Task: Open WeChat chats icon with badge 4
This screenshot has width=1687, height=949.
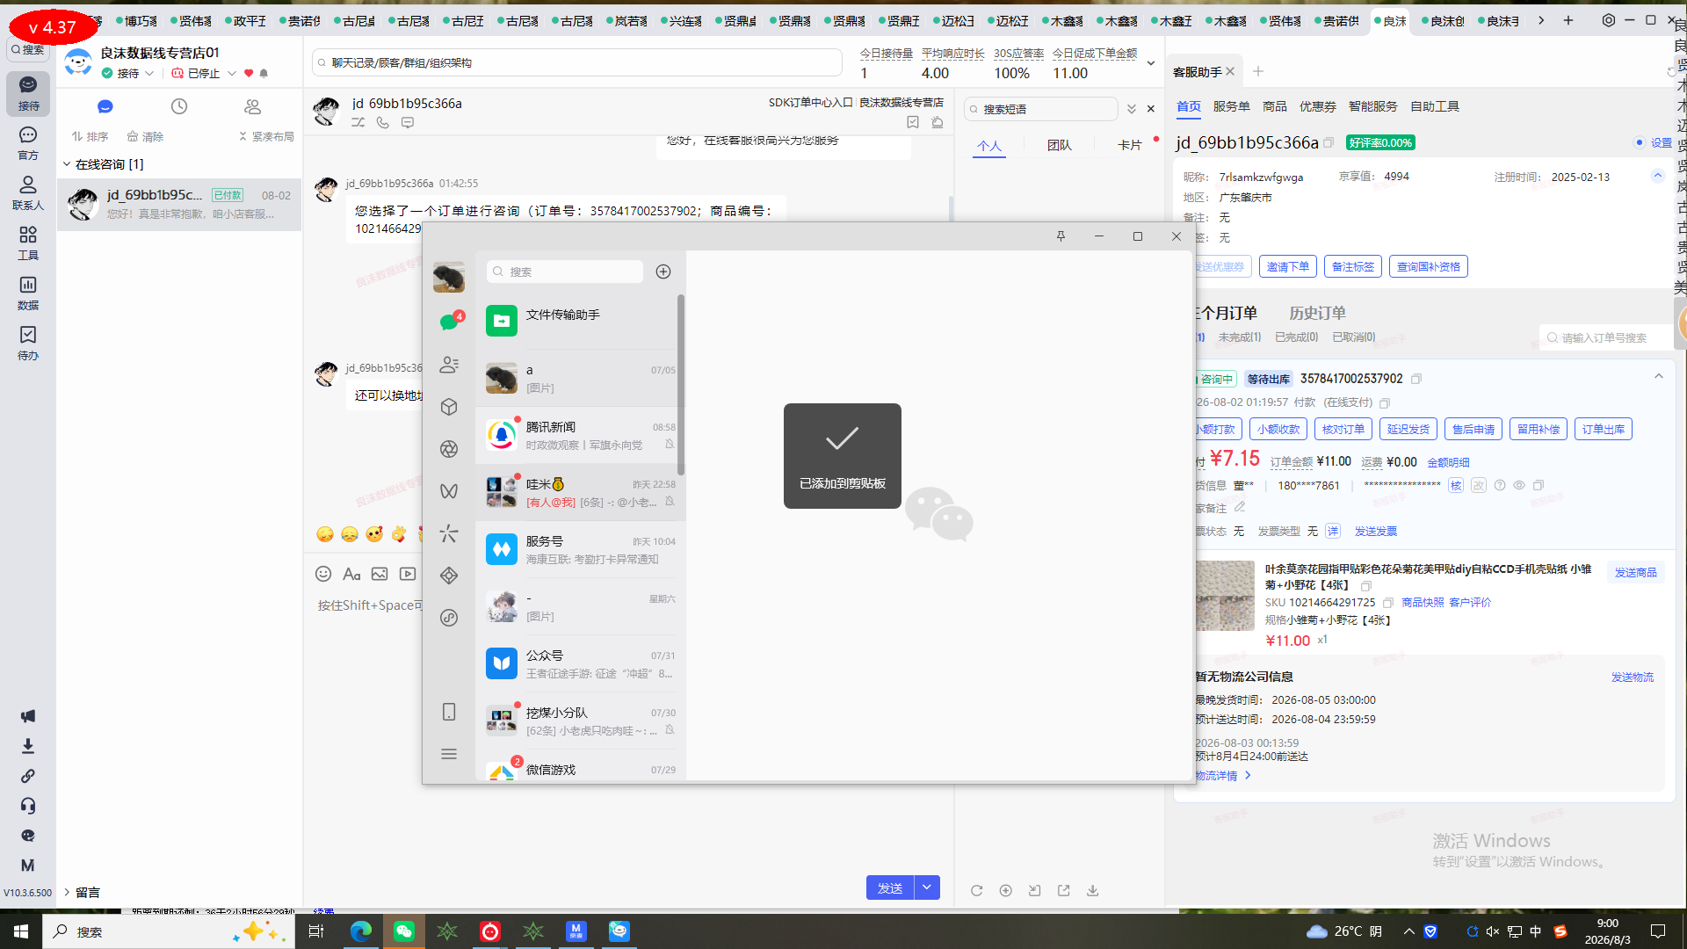Action: (450, 322)
